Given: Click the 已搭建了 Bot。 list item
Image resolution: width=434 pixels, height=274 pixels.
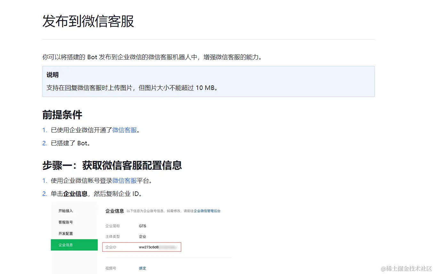Looking at the screenshot, I should click(71, 143).
